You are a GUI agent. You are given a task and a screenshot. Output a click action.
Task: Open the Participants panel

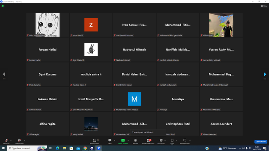coord(94,141)
